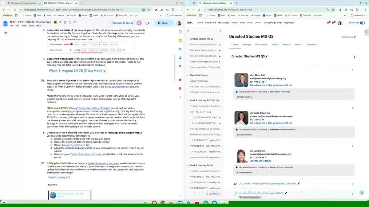
Task: Open the three-dot menu for Ms. Jen Buttars block
Action: (x=353, y=146)
